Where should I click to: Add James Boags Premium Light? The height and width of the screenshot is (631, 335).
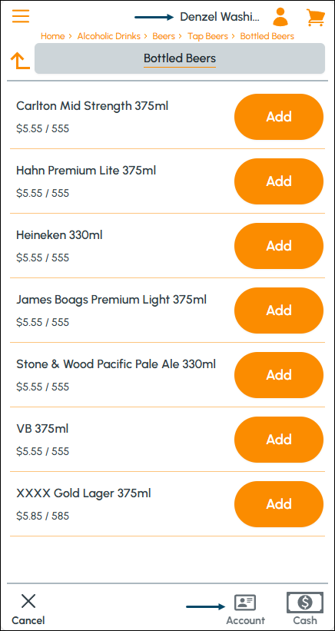pos(279,311)
